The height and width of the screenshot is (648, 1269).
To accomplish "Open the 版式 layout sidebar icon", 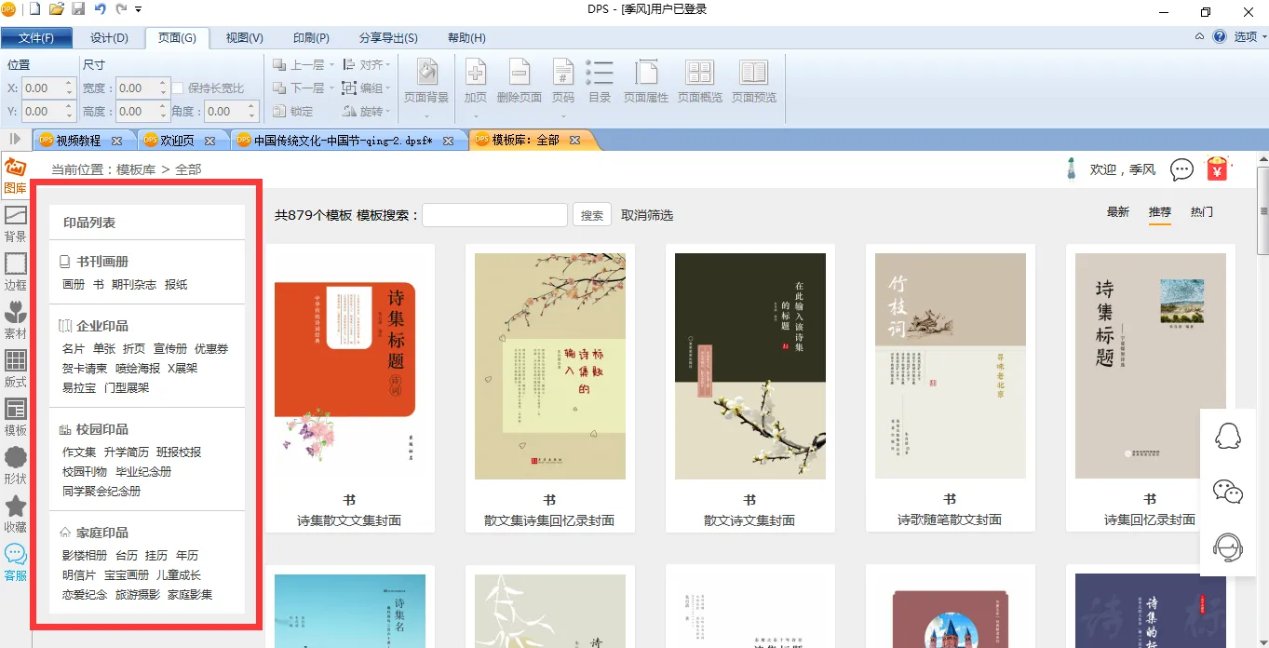I will click(15, 369).
